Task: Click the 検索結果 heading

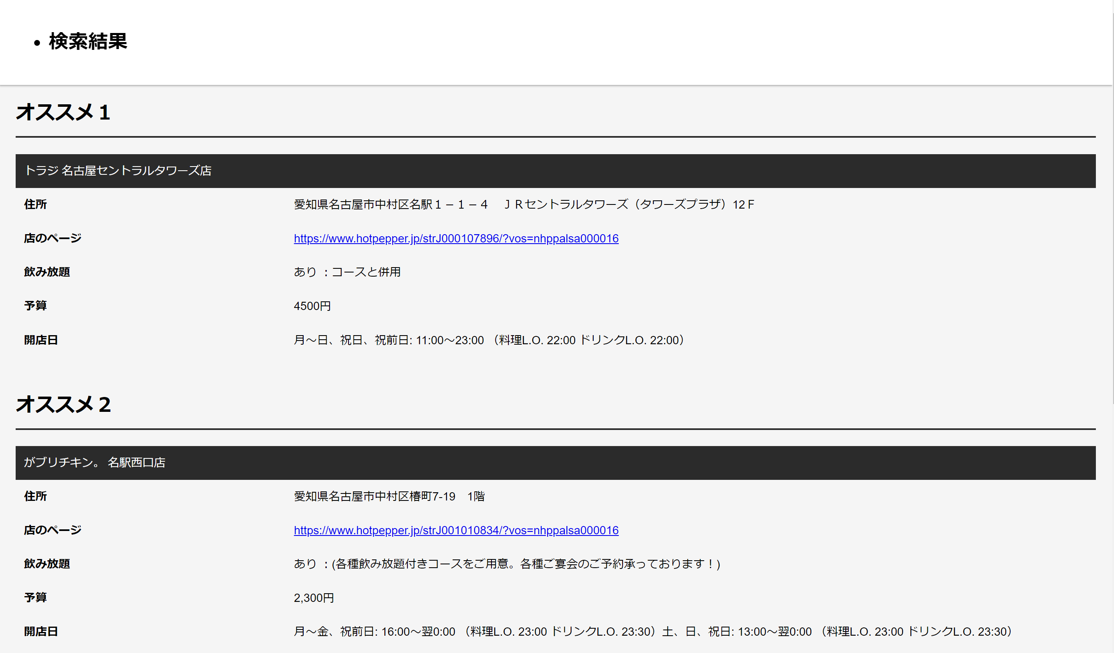Action: point(87,42)
